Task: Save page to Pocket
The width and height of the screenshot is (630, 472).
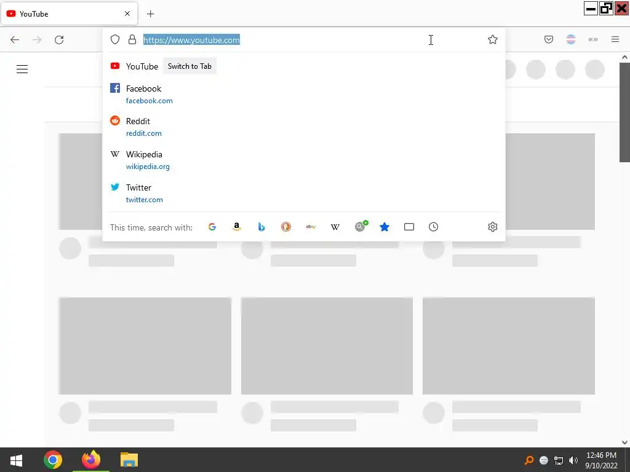Action: pyautogui.click(x=549, y=39)
